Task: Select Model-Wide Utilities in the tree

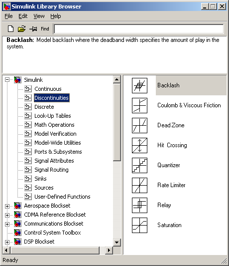Action: (x=58, y=143)
